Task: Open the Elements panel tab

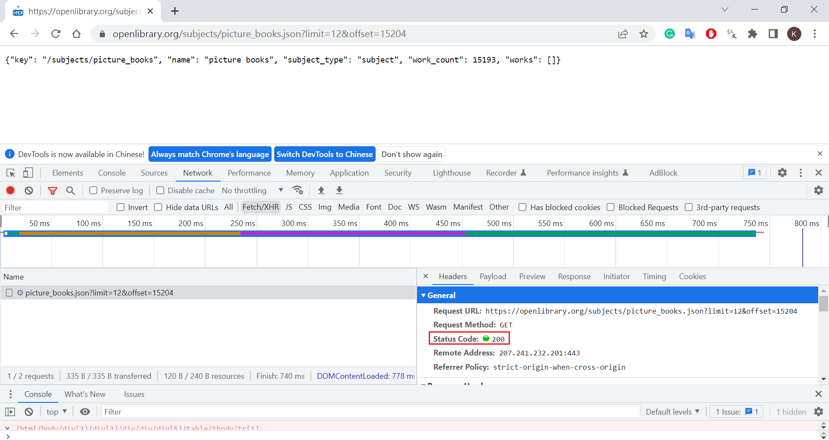Action: [x=67, y=173]
